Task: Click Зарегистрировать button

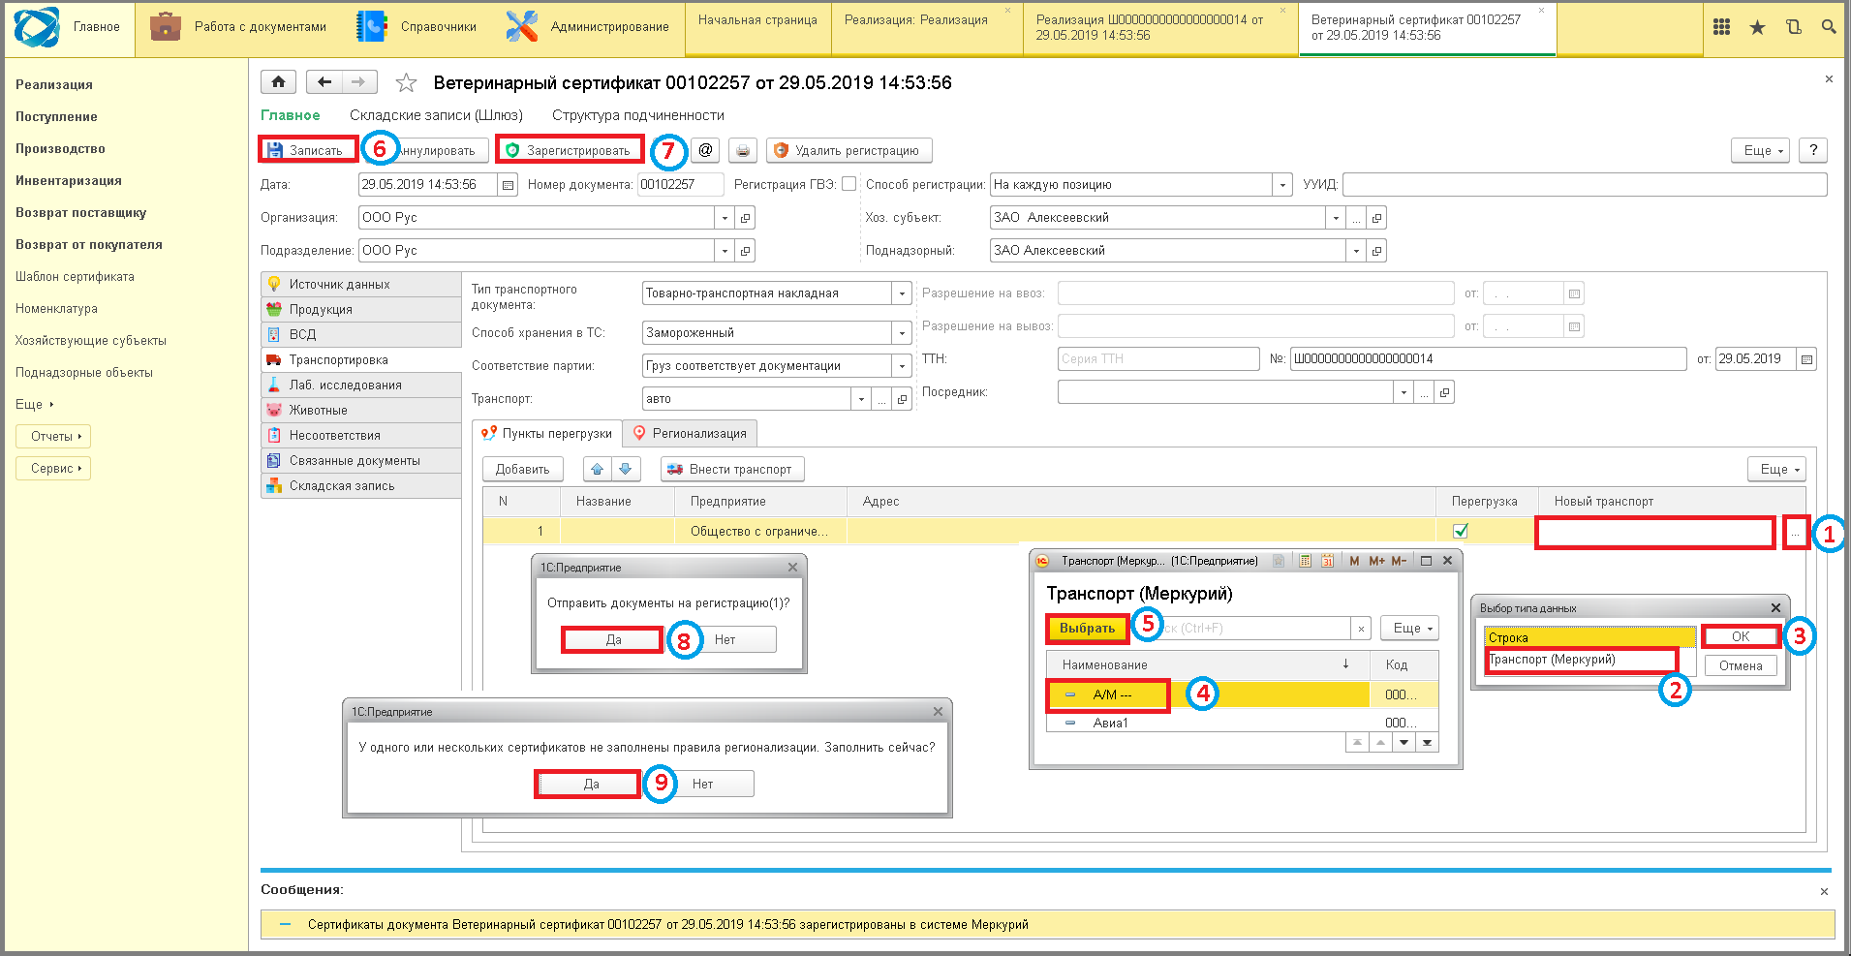Action: [570, 150]
